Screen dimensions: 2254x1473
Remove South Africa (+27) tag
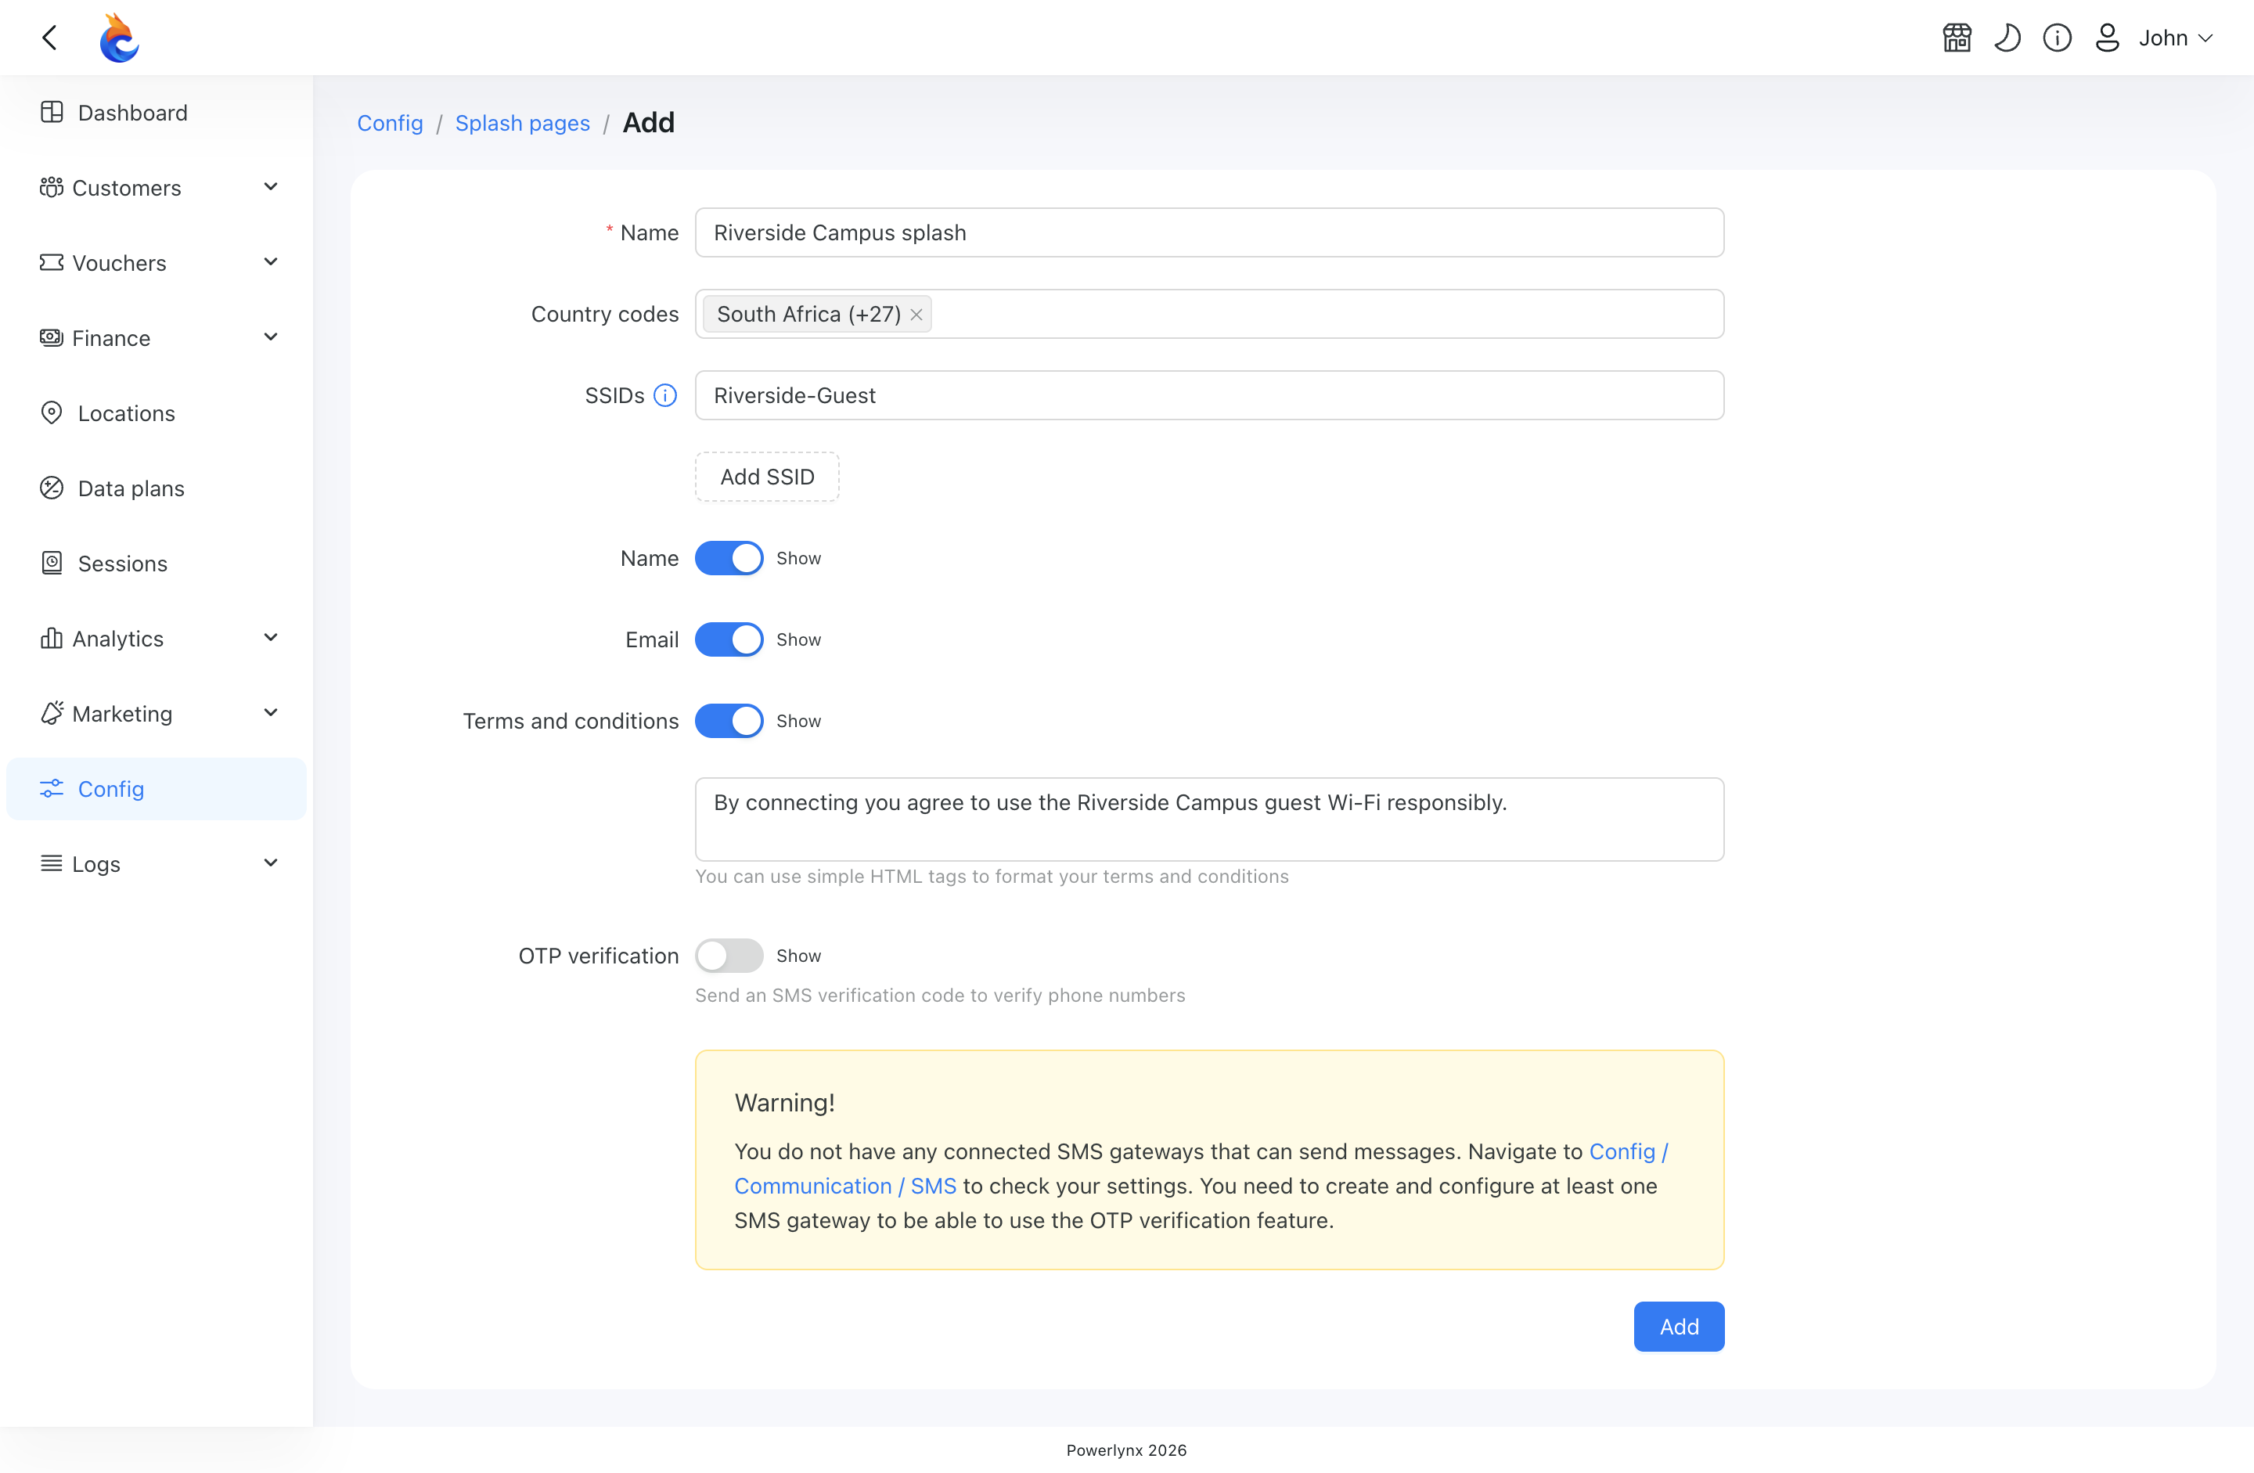(x=916, y=315)
